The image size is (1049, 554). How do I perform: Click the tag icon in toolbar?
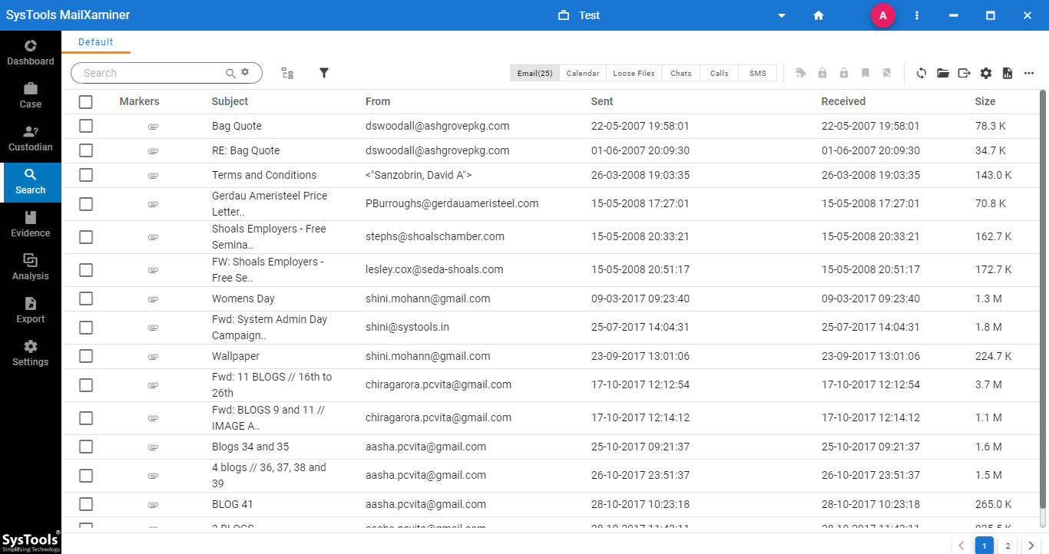point(801,73)
